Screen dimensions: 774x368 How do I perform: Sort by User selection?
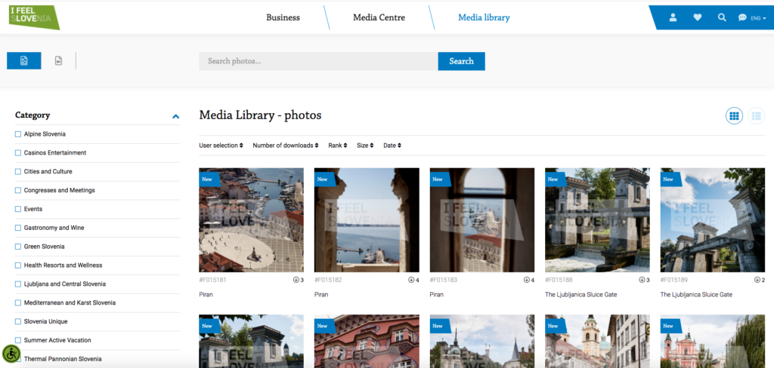point(221,146)
